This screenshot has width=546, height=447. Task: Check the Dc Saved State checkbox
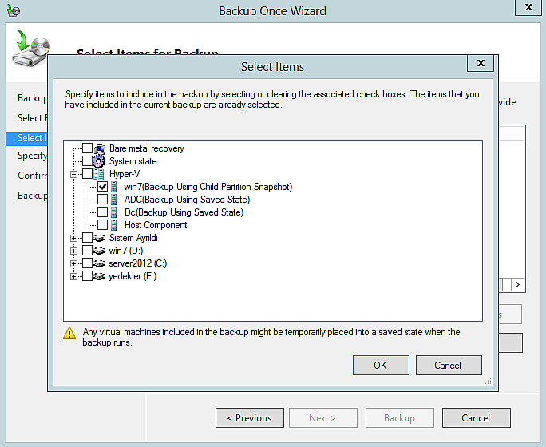[102, 212]
